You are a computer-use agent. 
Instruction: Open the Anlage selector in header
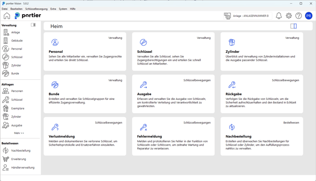point(248,16)
